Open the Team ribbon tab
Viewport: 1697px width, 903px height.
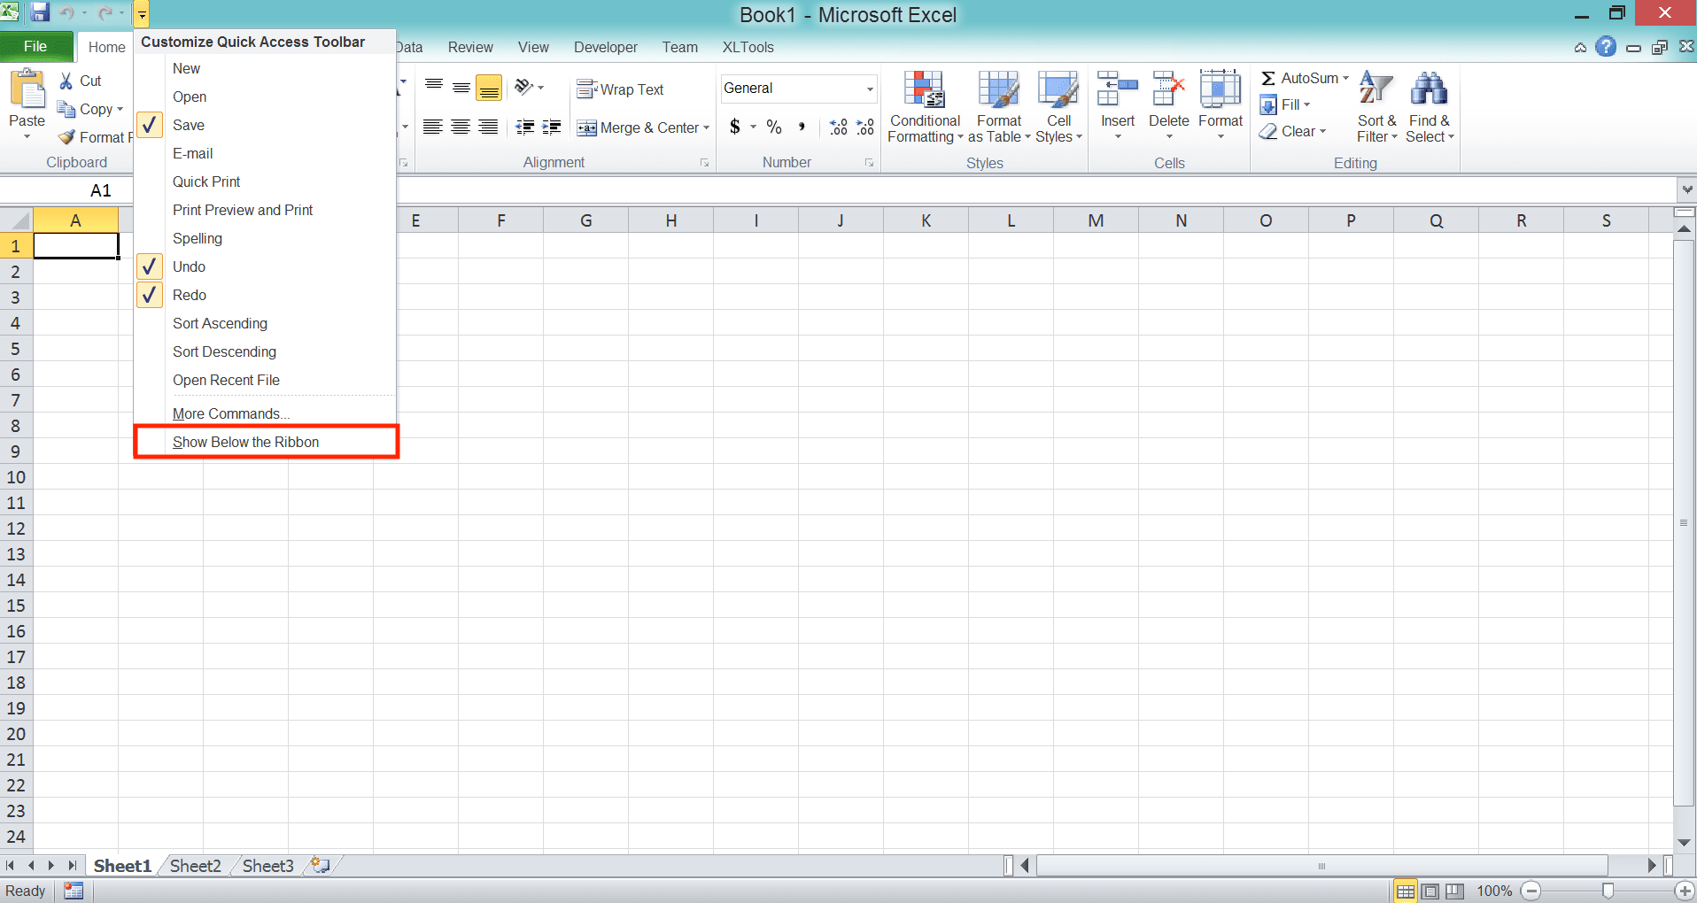click(x=679, y=47)
